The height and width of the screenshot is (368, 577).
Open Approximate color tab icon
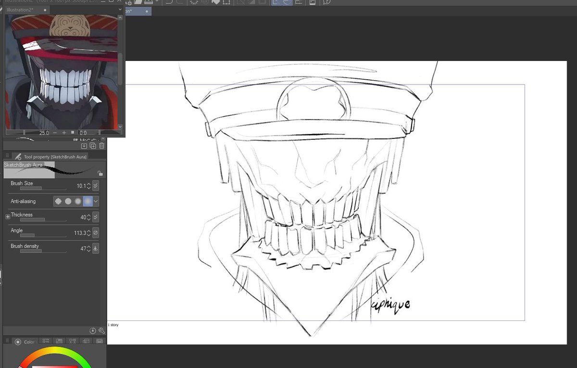(x=86, y=342)
